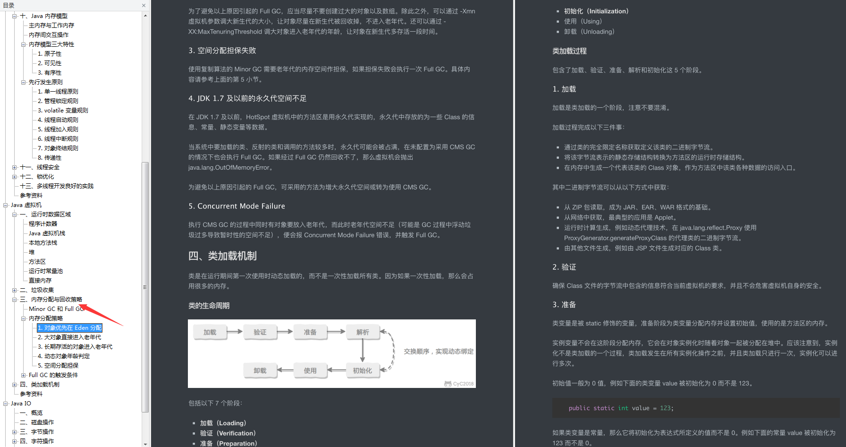
Task: Go to 方法区 section
Action: click(37, 262)
